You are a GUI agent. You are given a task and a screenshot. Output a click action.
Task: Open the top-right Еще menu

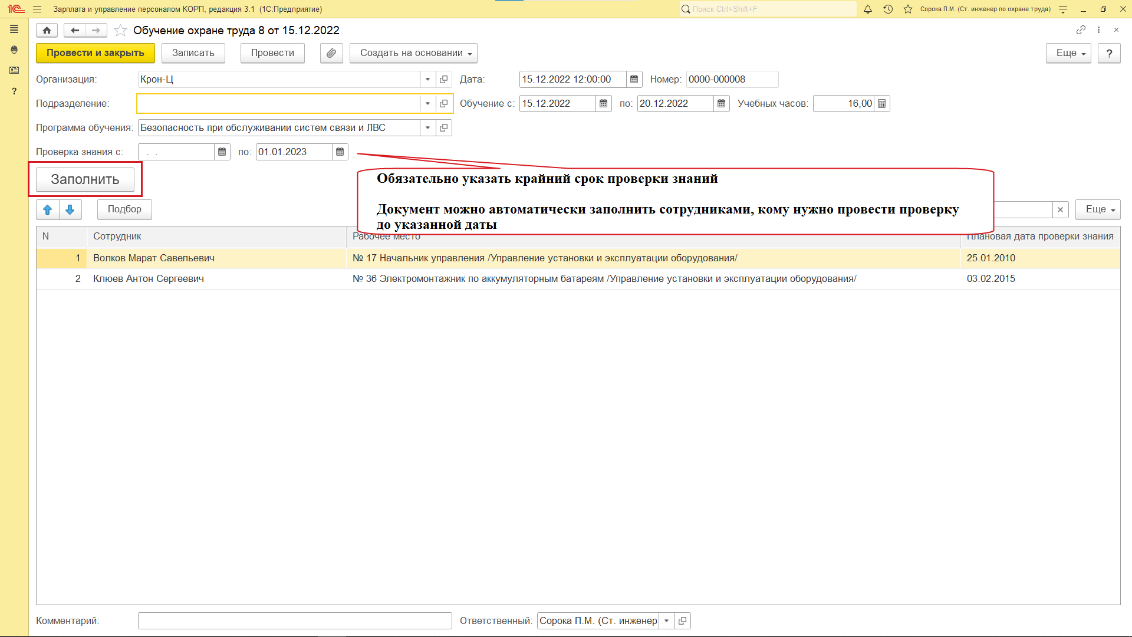coord(1068,53)
